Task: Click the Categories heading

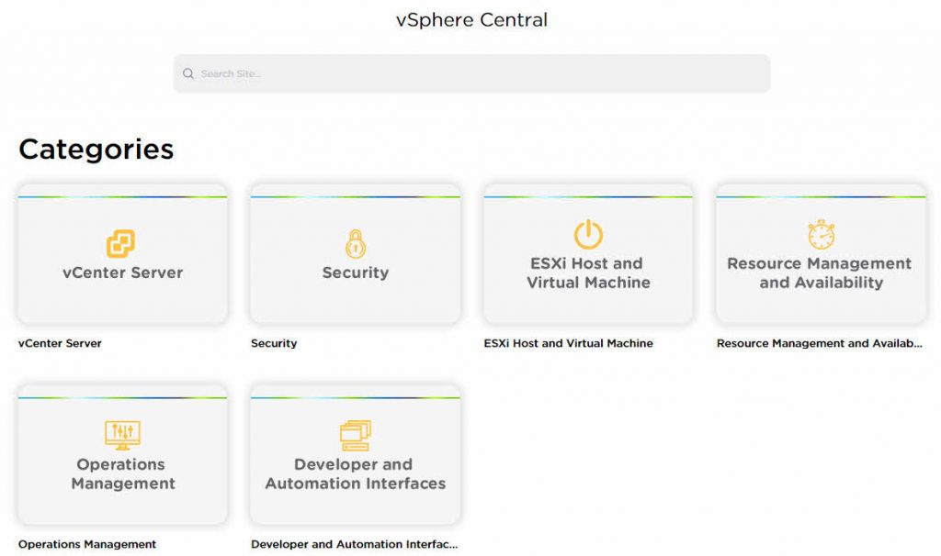Action: pyautogui.click(x=96, y=150)
